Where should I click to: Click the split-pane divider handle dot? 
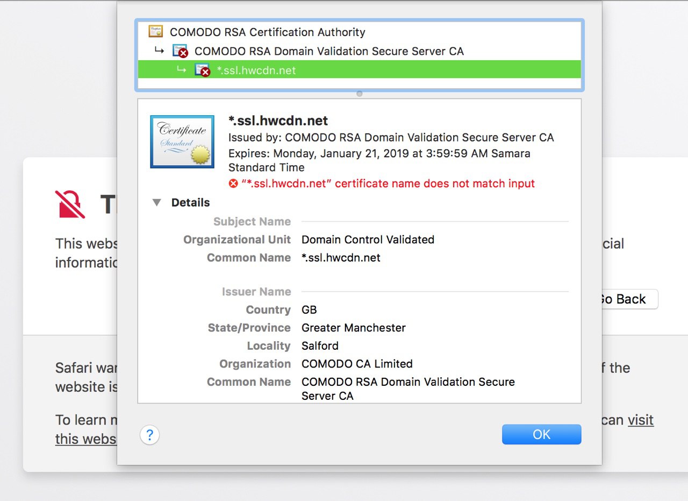(360, 94)
